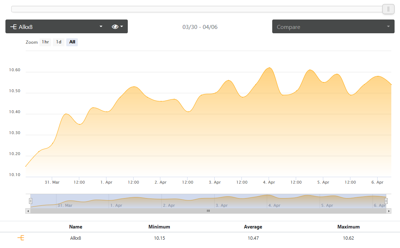Open the Compare dropdown

[x=333, y=26]
